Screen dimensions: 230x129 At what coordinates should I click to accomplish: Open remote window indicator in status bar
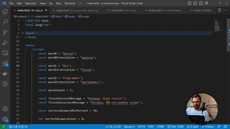4,126
